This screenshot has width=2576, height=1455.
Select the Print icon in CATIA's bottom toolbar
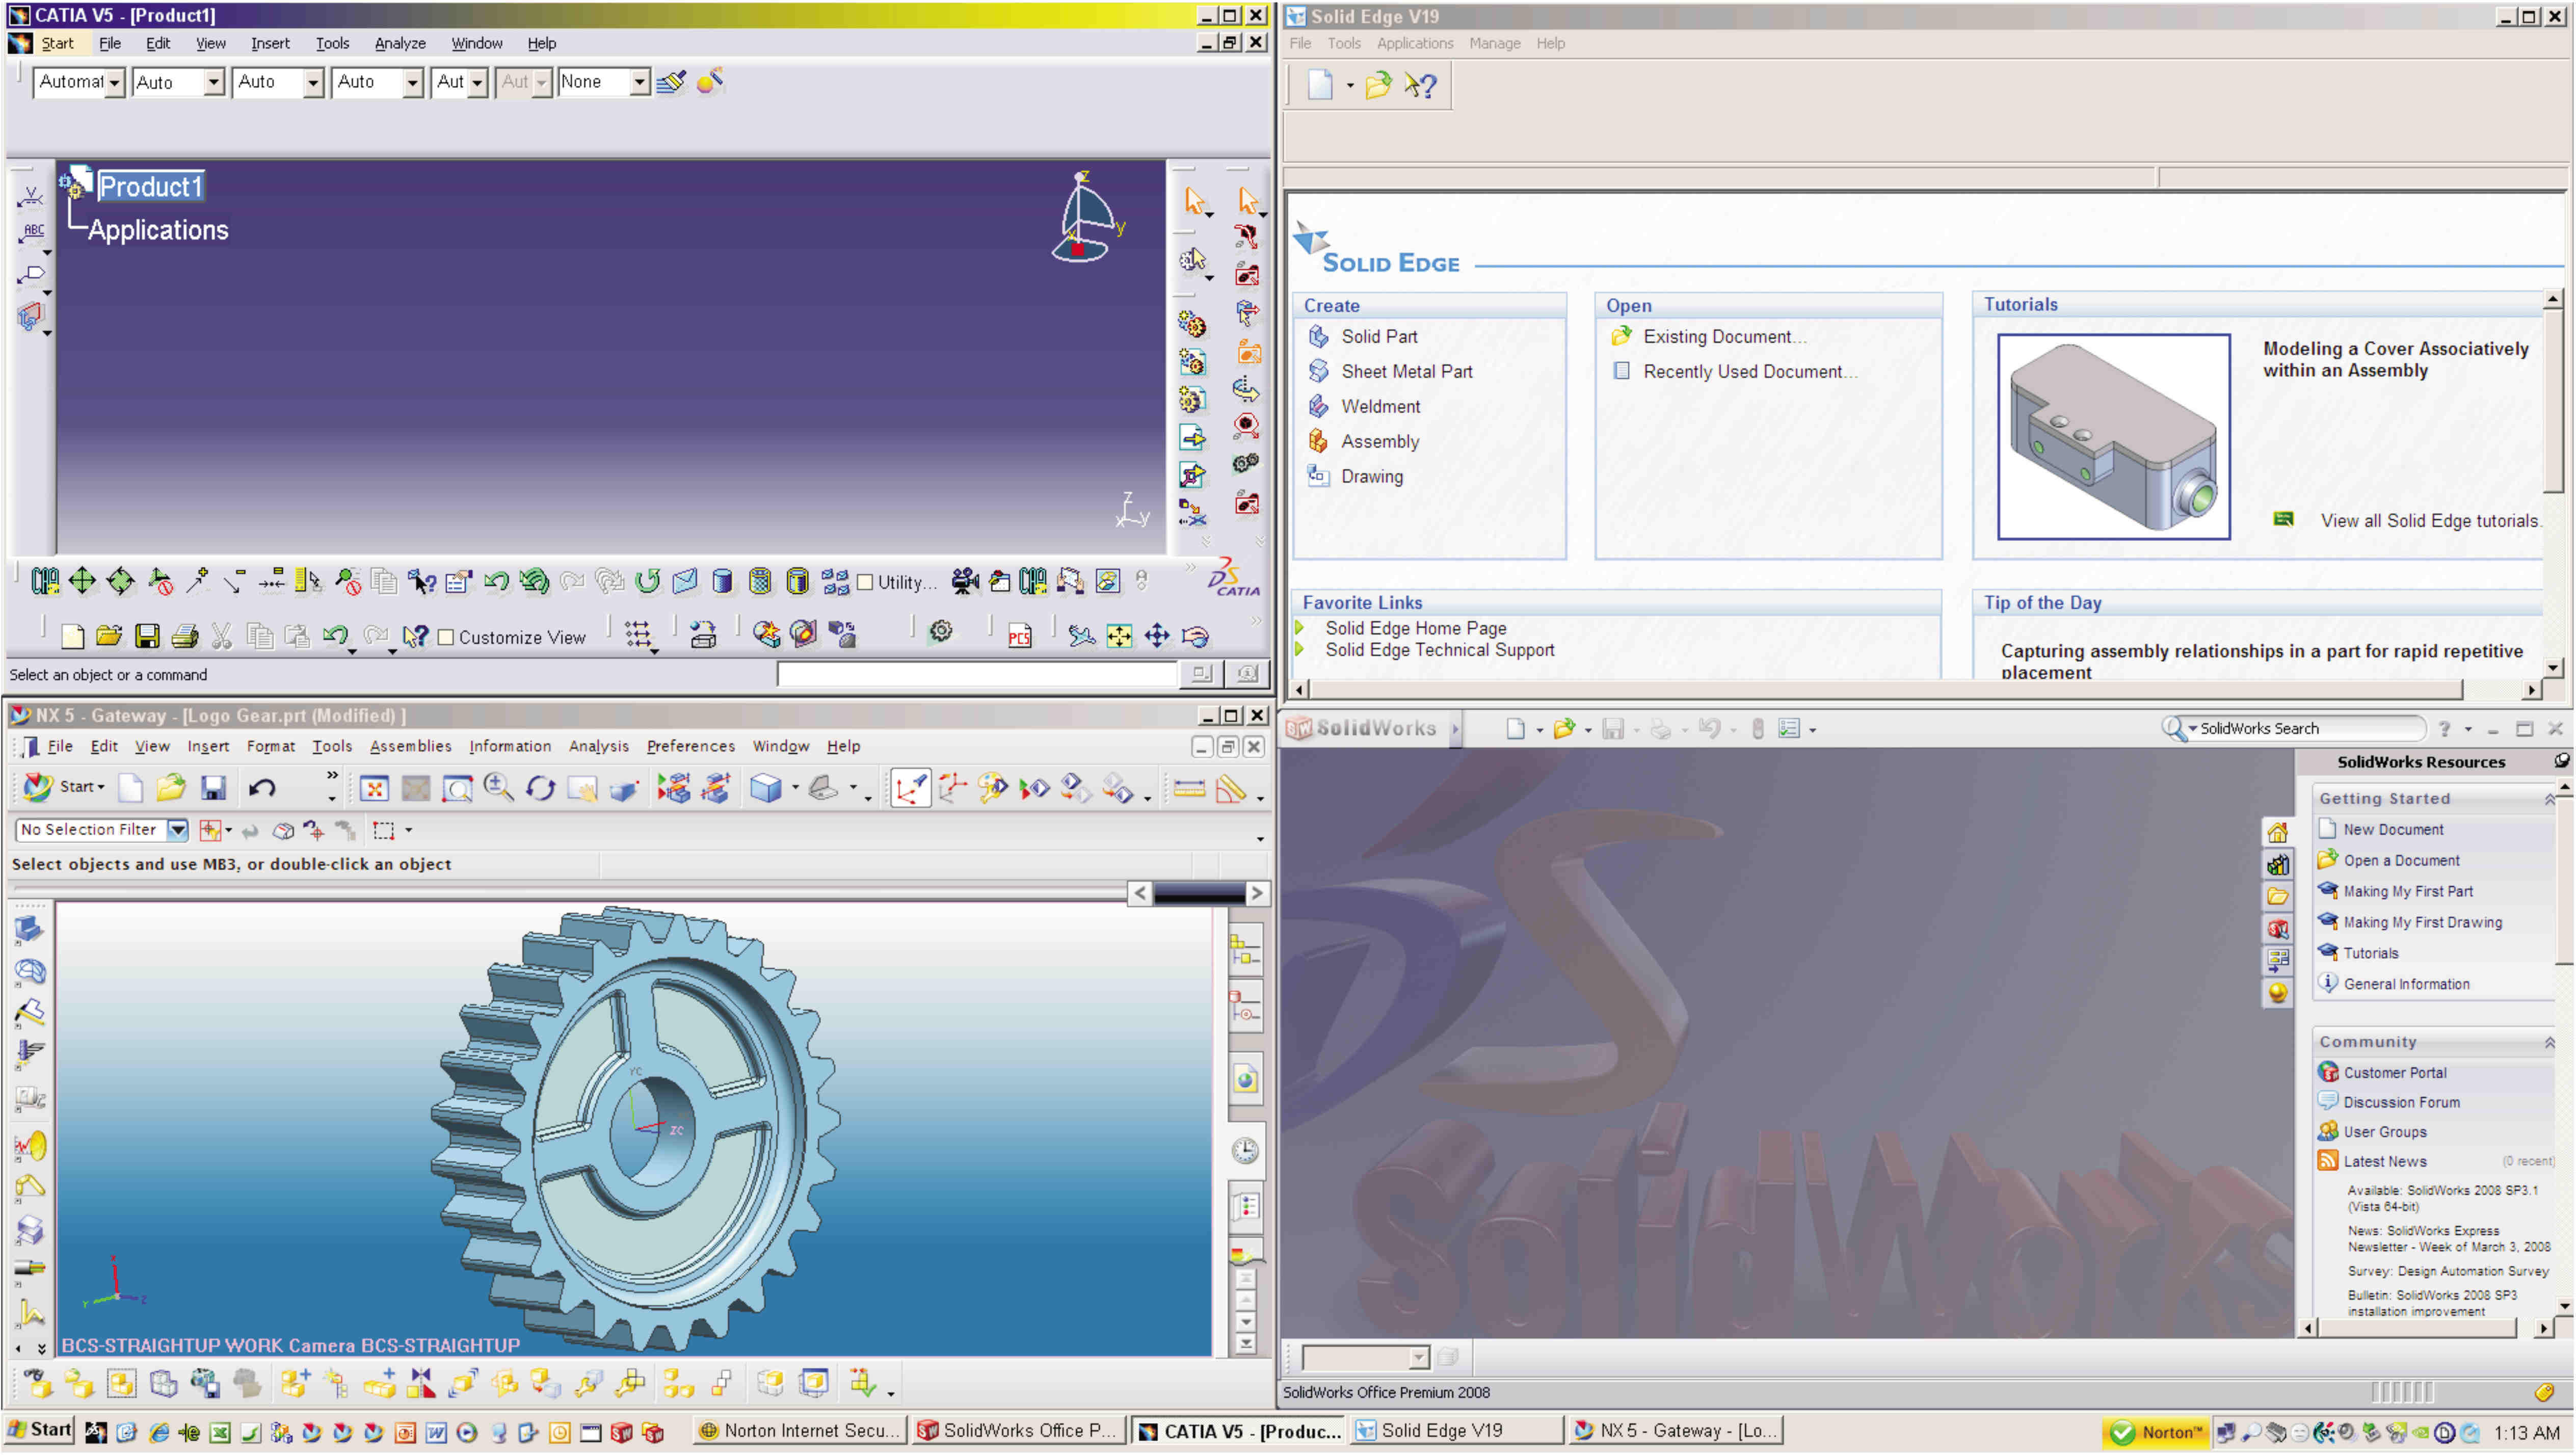185,636
